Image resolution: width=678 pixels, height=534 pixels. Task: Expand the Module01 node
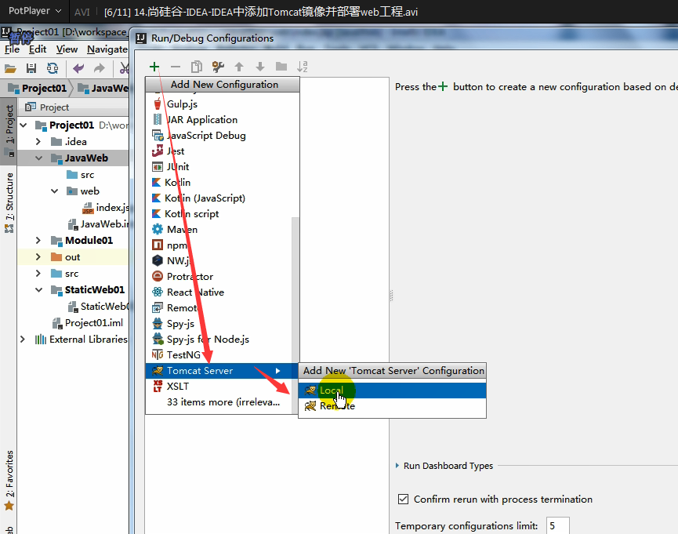pos(38,240)
